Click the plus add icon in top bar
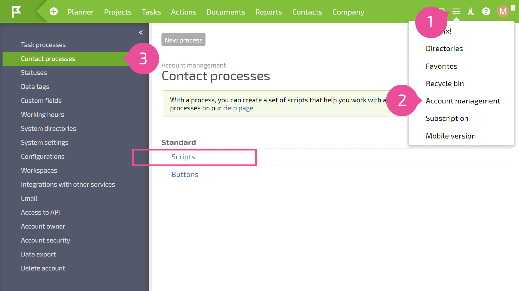This screenshot has width=519, height=291. click(54, 12)
